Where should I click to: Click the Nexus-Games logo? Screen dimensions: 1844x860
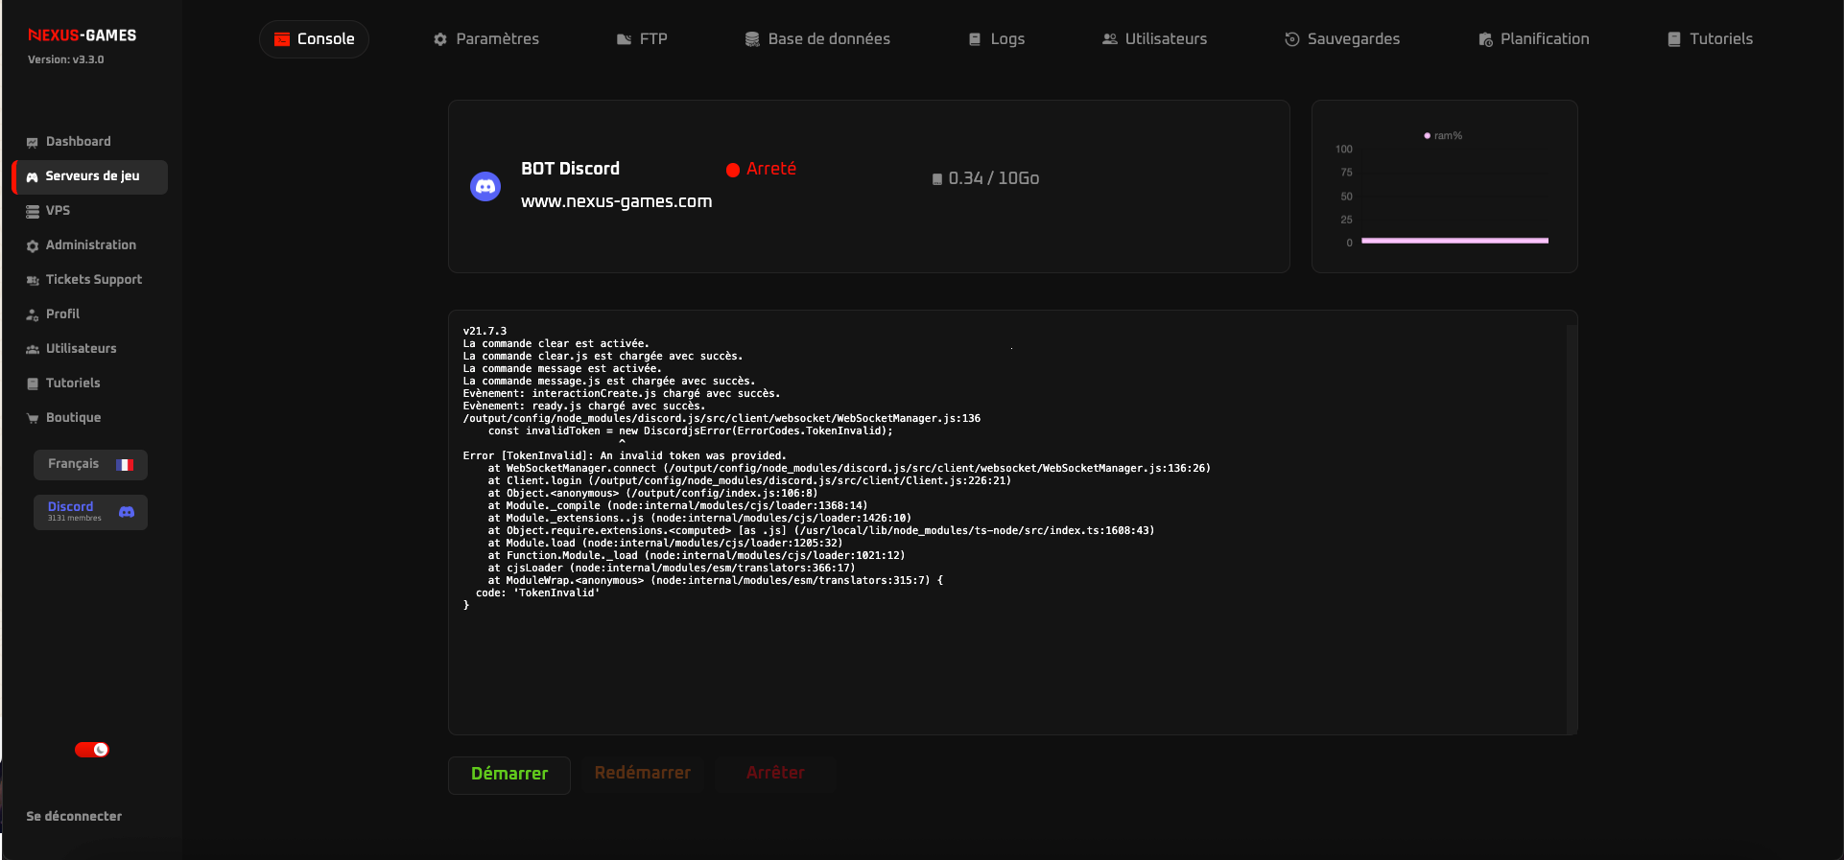(83, 35)
